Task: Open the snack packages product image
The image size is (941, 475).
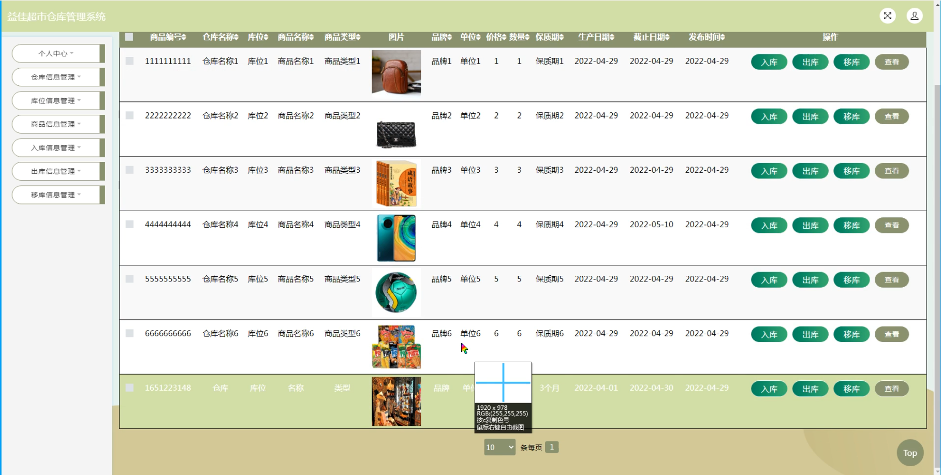Action: [396, 347]
